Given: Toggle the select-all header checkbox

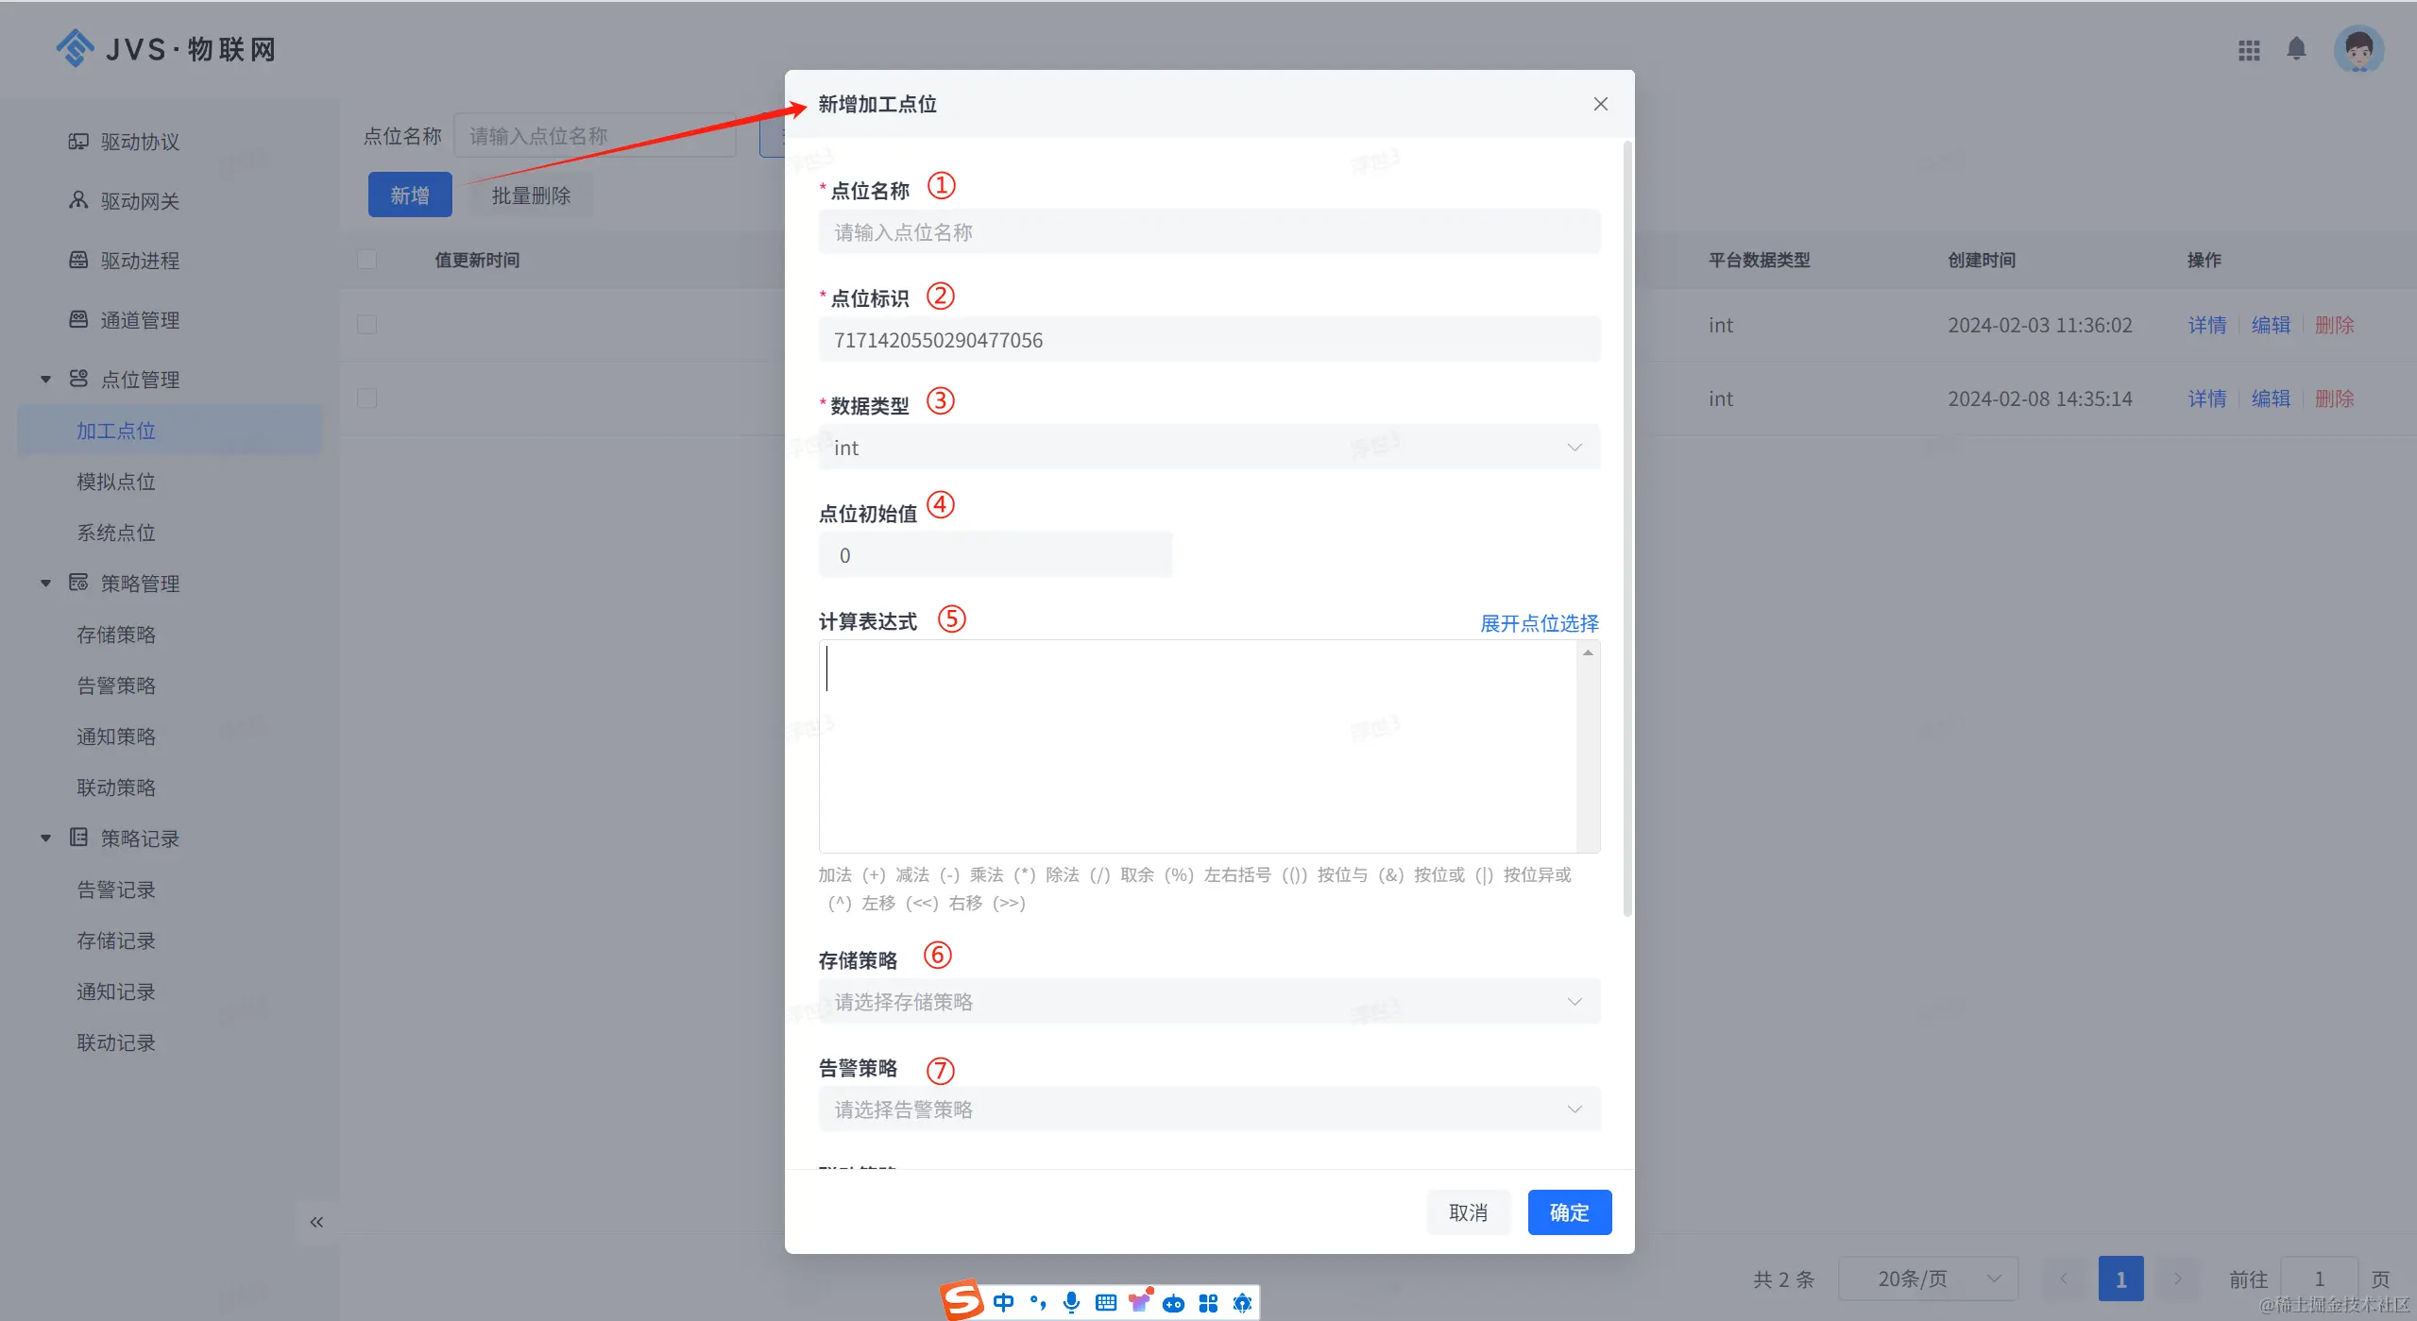Looking at the screenshot, I should click(x=367, y=260).
